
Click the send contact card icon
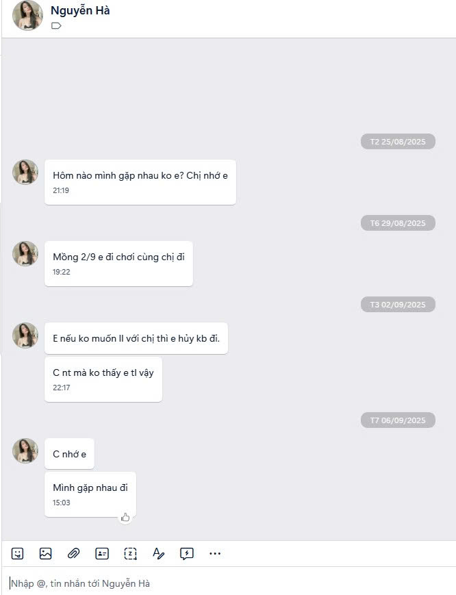pyautogui.click(x=102, y=553)
